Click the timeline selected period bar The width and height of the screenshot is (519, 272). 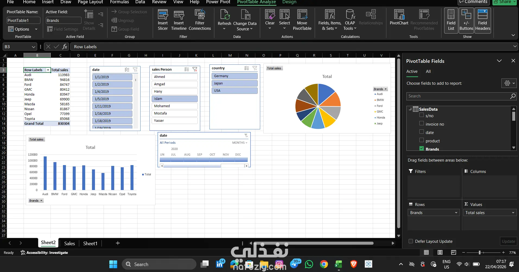coord(204,160)
